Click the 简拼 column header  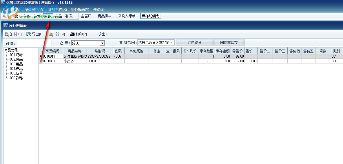[x=323, y=51]
